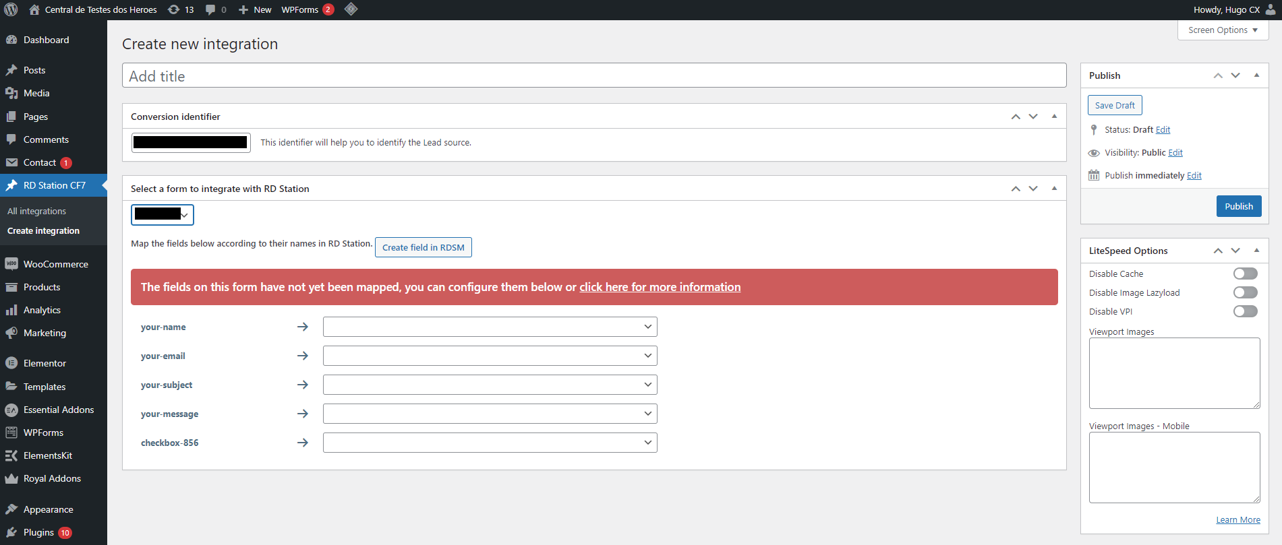The width and height of the screenshot is (1282, 545).
Task: Click the Add title input field
Action: (x=594, y=75)
